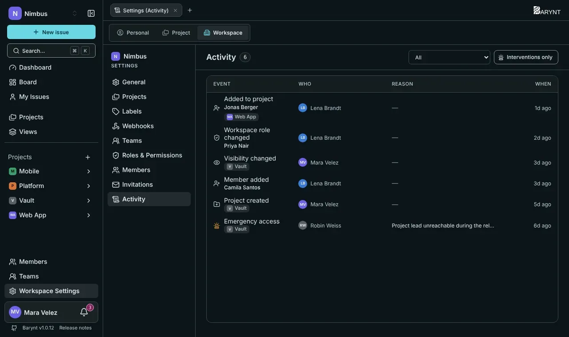This screenshot has height=337, width=569.
Task: Open Board from the sidebar
Action: pyautogui.click(x=51, y=82)
